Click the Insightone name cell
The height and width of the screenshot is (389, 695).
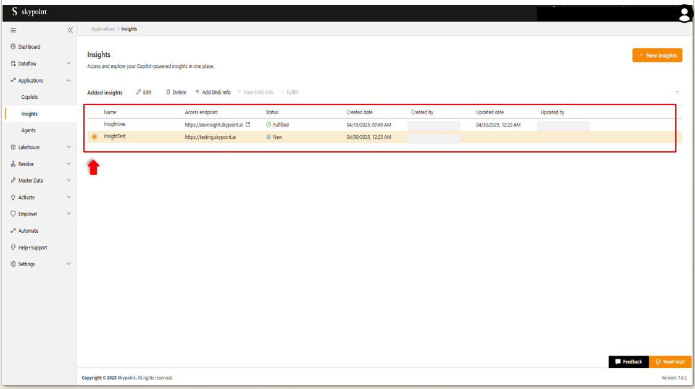pyautogui.click(x=115, y=124)
